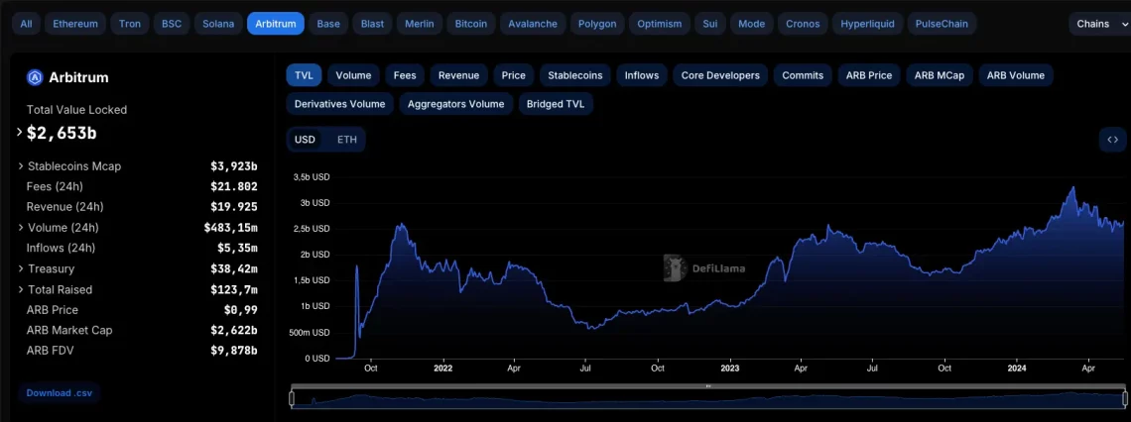Toggle the Fees chart metric
1131x422 pixels.
point(405,75)
